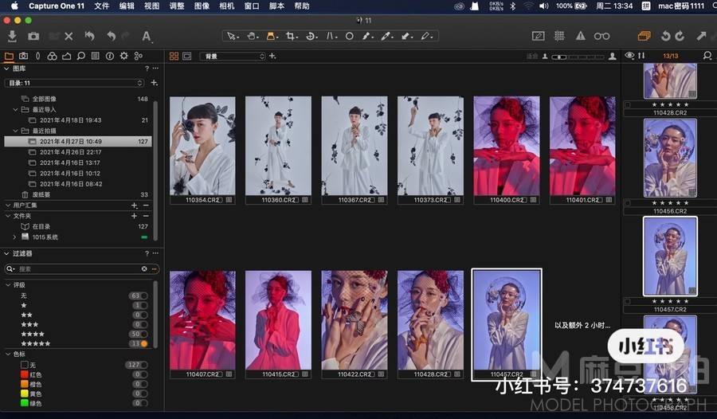This screenshot has width=717, height=419.
Task: Open the 背景 layer dropdown
Action: tap(233, 57)
